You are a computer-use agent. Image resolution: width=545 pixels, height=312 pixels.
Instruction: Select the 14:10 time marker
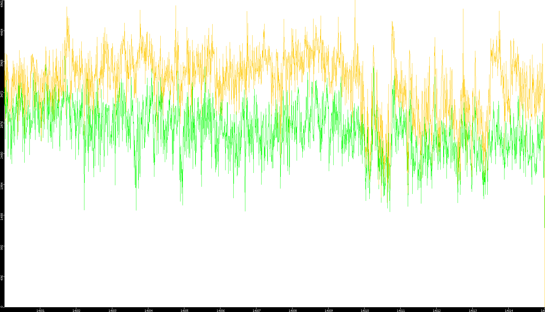[x=365, y=310]
